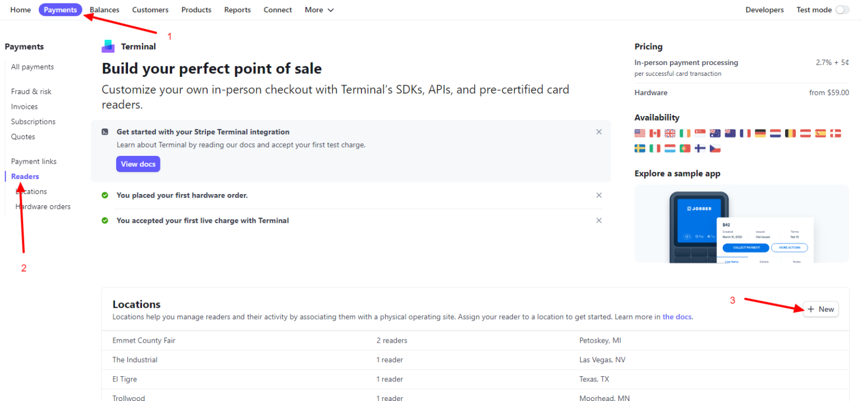The width and height of the screenshot is (862, 401).
Task: Open the Customers tab
Action: (150, 10)
